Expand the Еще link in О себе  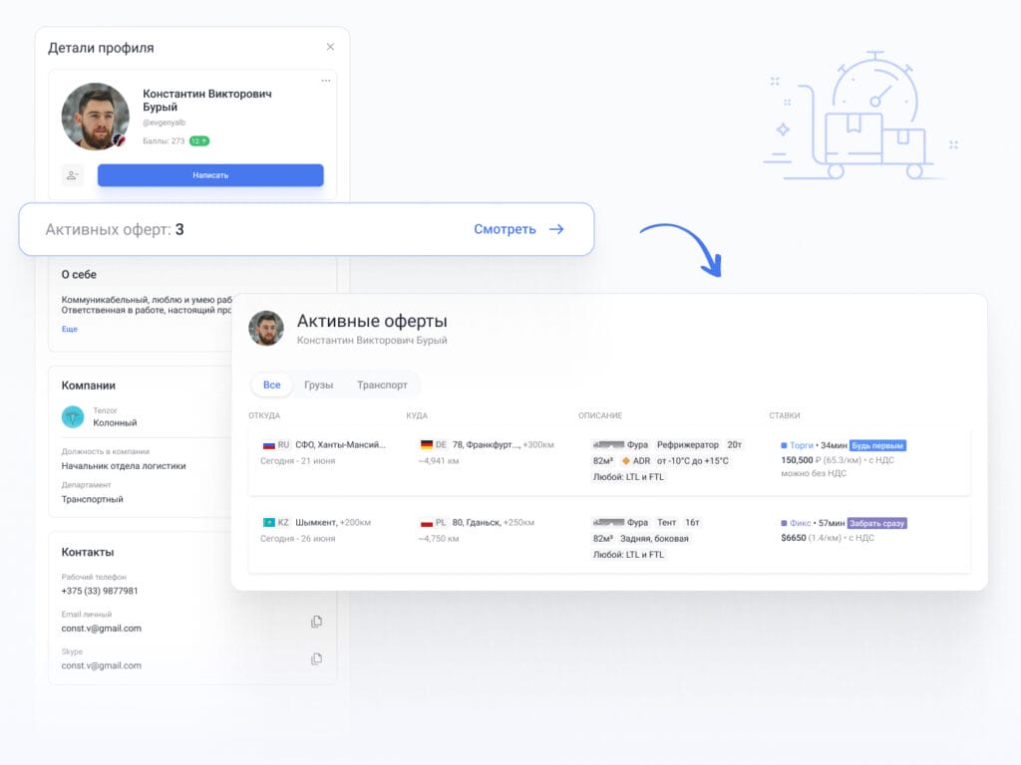(69, 329)
